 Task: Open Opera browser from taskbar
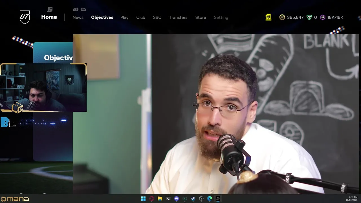point(152,199)
